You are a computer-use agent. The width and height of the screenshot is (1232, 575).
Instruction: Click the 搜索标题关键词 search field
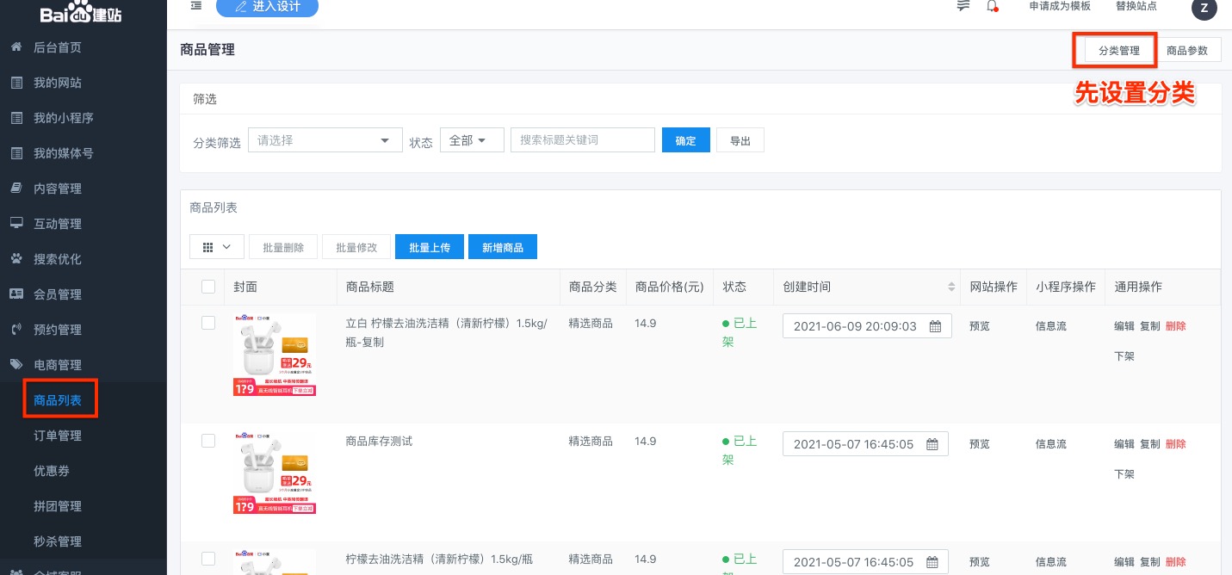(582, 140)
